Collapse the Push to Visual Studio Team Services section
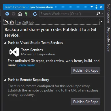 (5, 43)
